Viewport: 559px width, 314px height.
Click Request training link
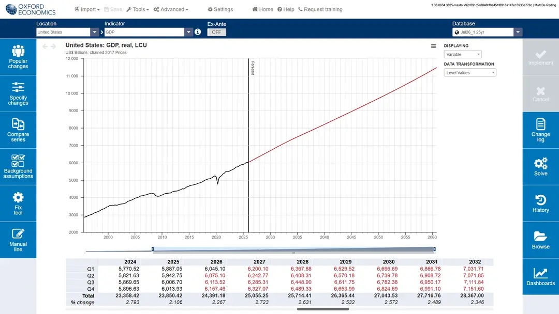320,9
